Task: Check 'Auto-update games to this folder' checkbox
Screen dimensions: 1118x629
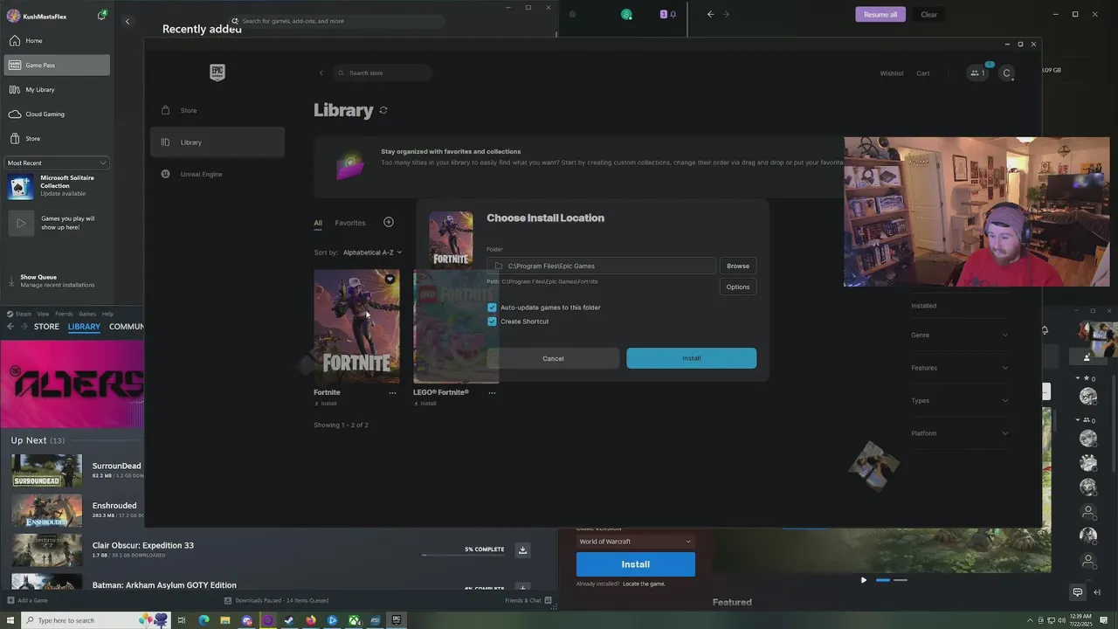Action: (x=492, y=308)
